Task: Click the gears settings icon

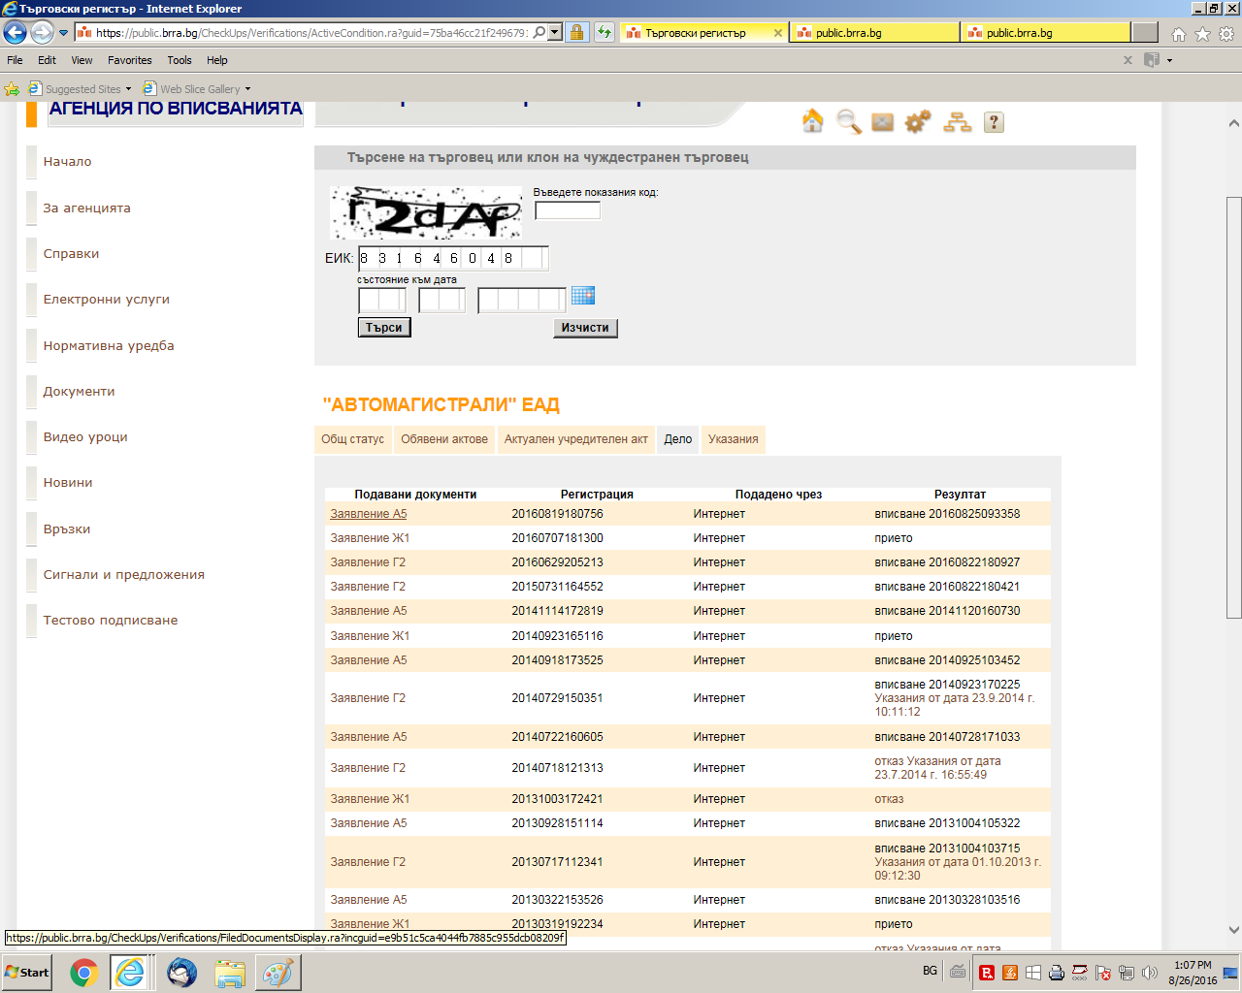Action: [917, 122]
